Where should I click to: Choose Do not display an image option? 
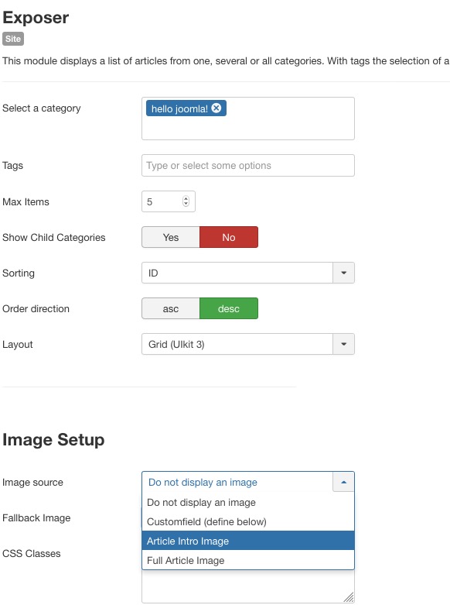(x=248, y=503)
